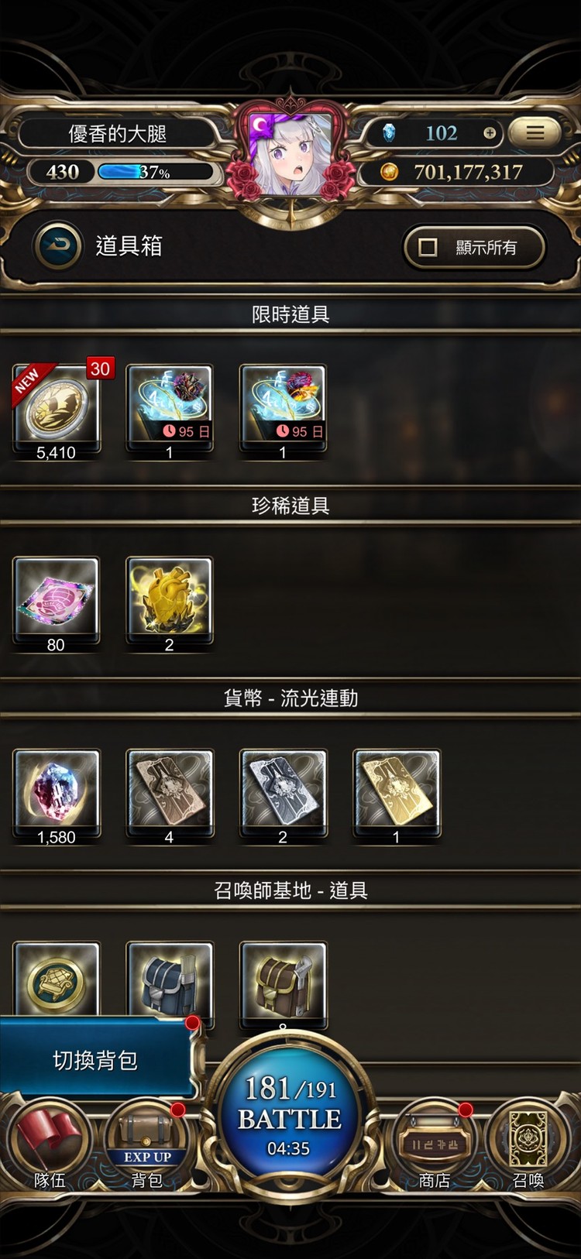This screenshot has width=581, height=1259.
Task: Open the hamburger menu button
Action: point(535,133)
